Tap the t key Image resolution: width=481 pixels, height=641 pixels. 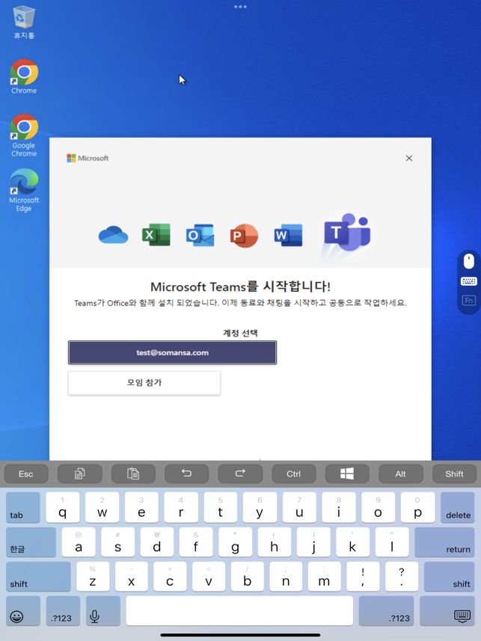(x=221, y=507)
